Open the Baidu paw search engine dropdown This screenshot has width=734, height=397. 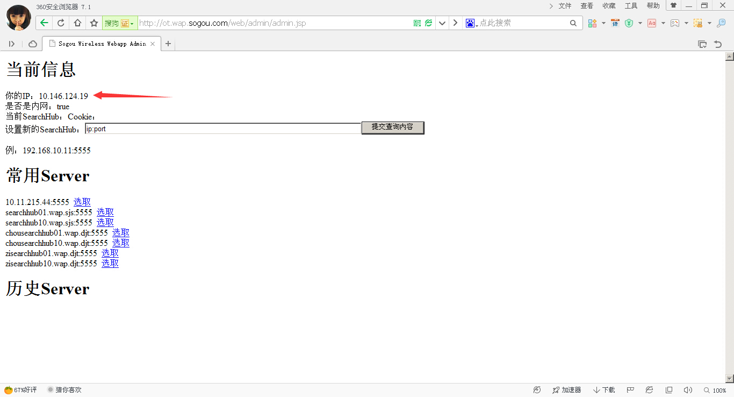click(472, 23)
